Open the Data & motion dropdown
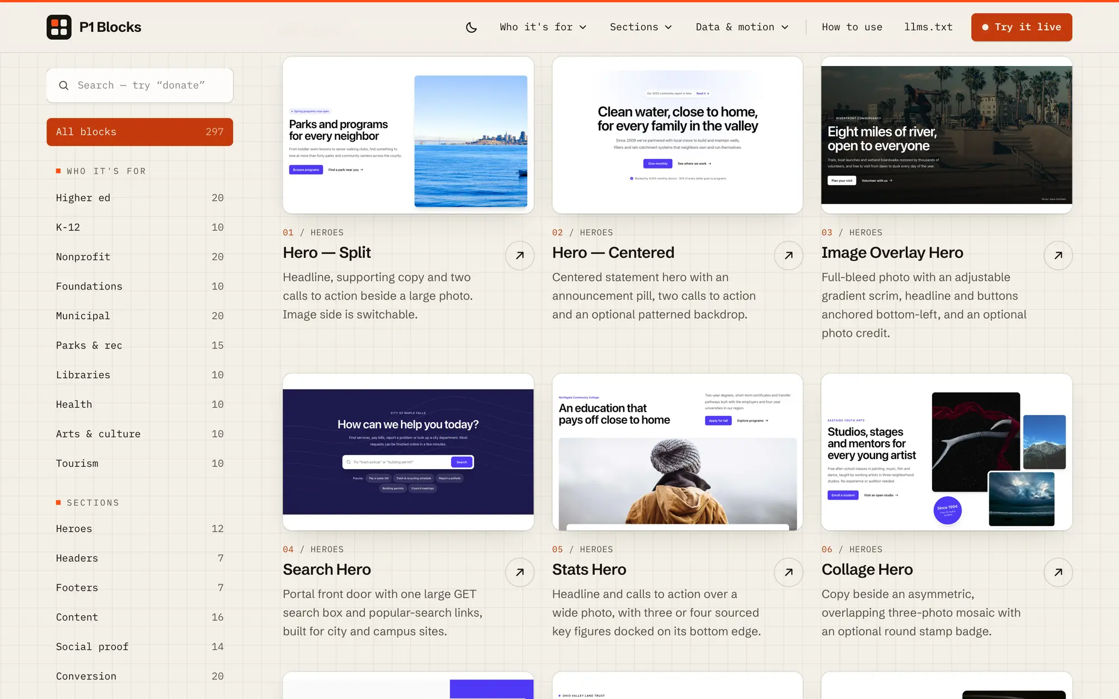Screen dimensions: 1119x699 pos(742,27)
